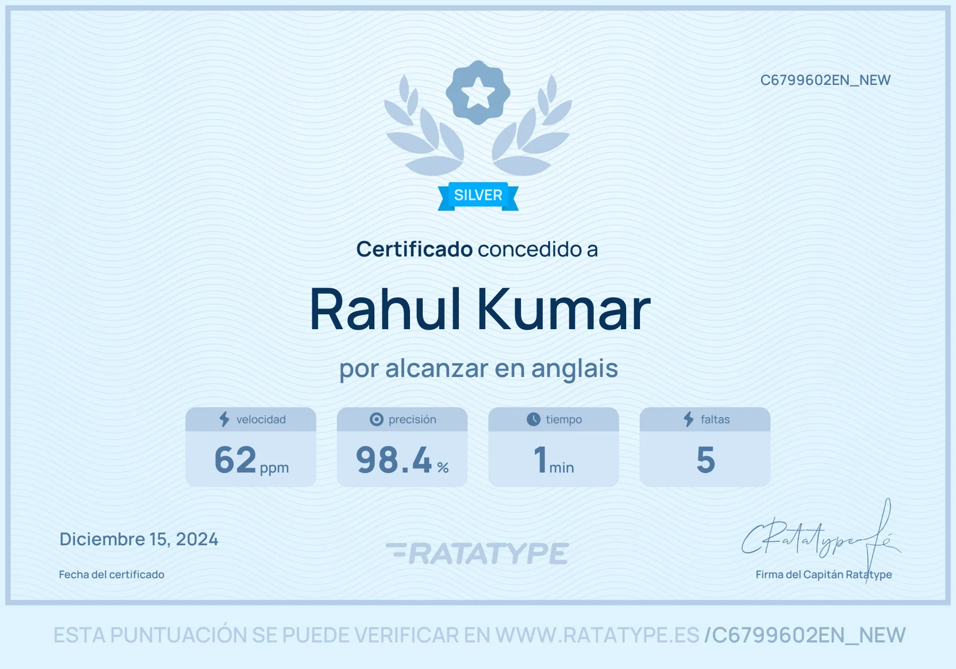This screenshot has height=669, width=956.
Task: Click the star medal badge icon
Action: [478, 92]
